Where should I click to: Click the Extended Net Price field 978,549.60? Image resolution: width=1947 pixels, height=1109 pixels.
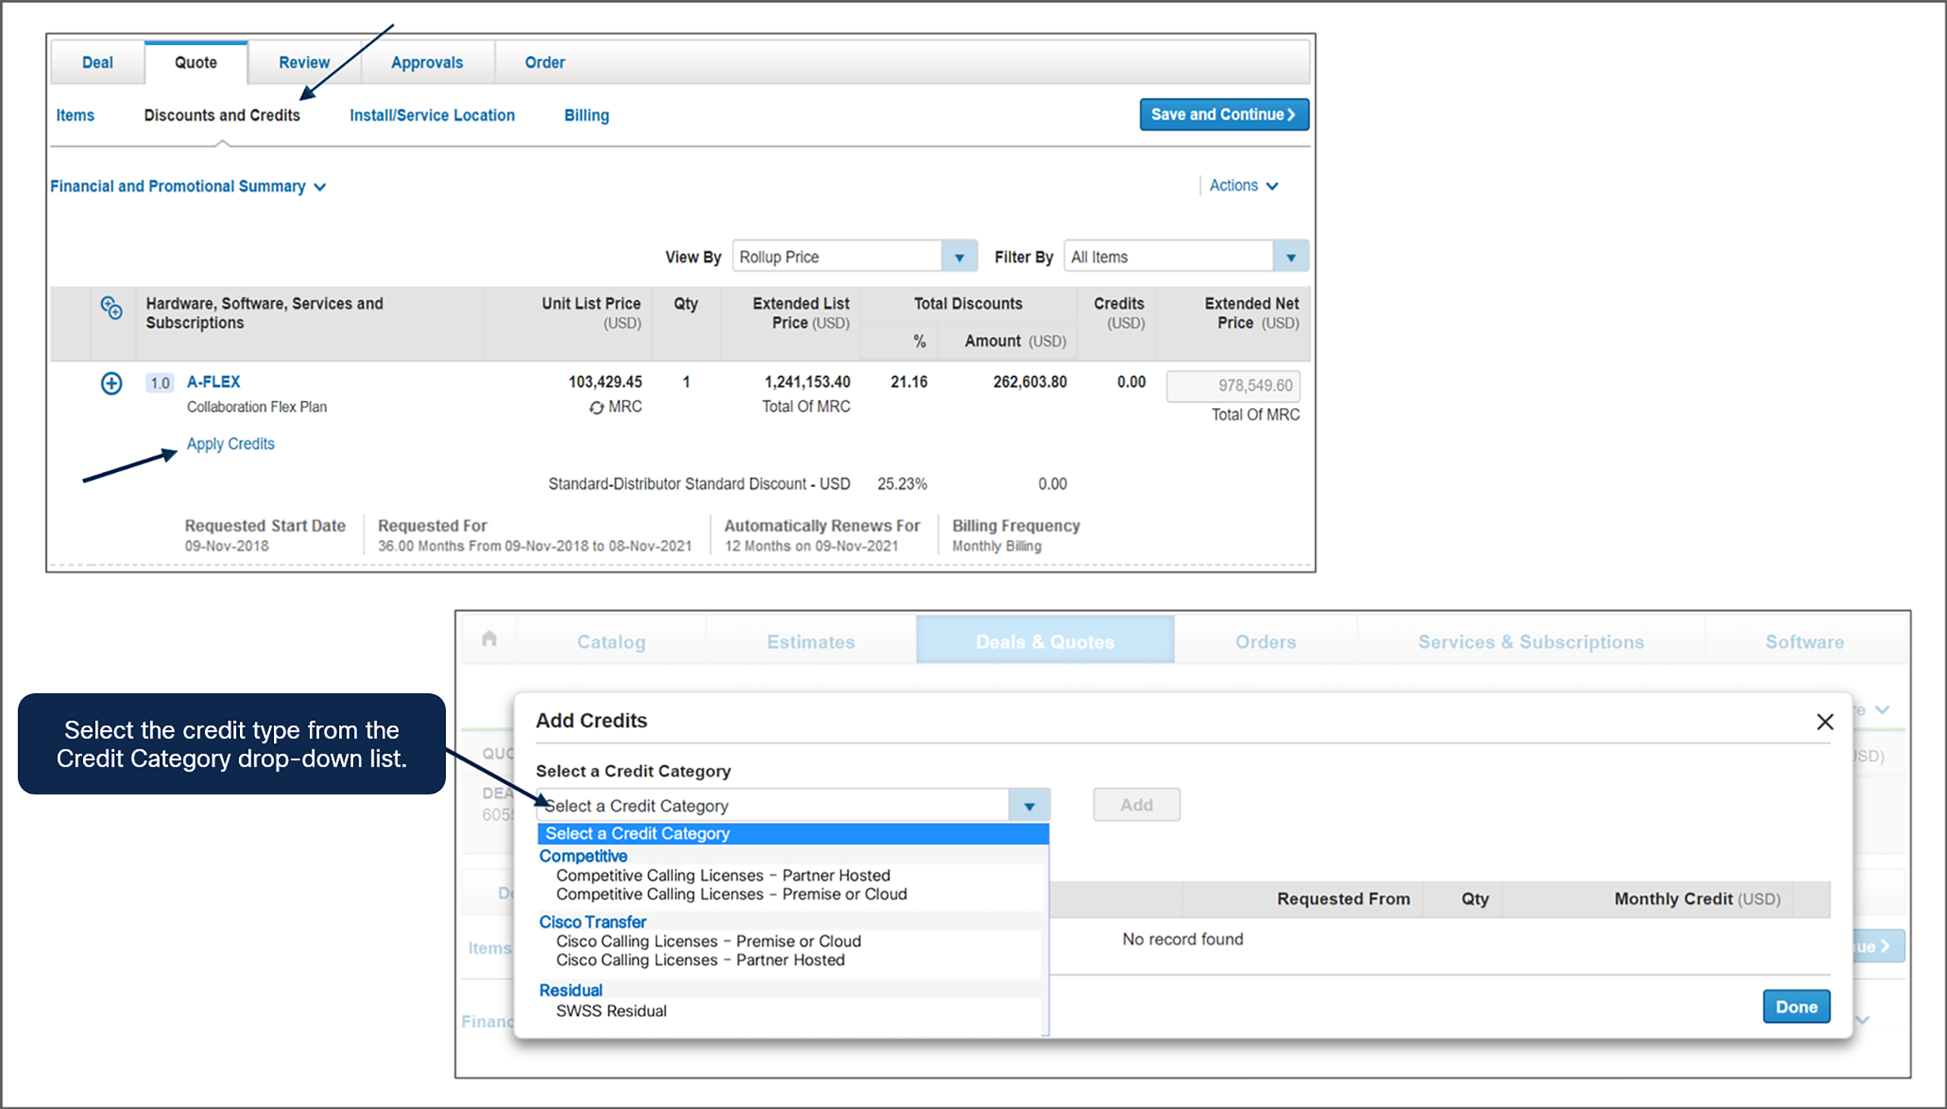coord(1233,386)
